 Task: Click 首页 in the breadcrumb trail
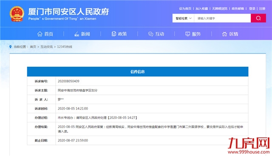click(x=33, y=47)
